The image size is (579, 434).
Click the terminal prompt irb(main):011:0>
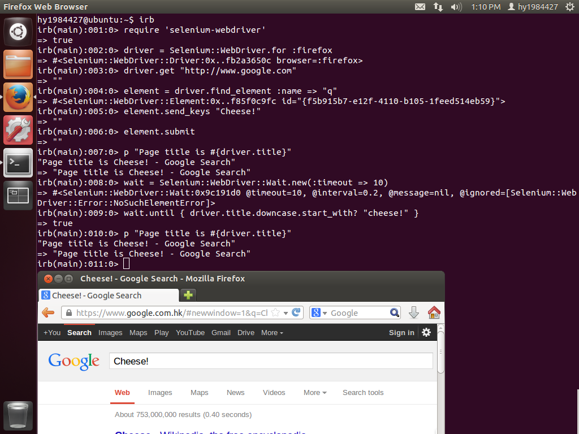point(78,264)
